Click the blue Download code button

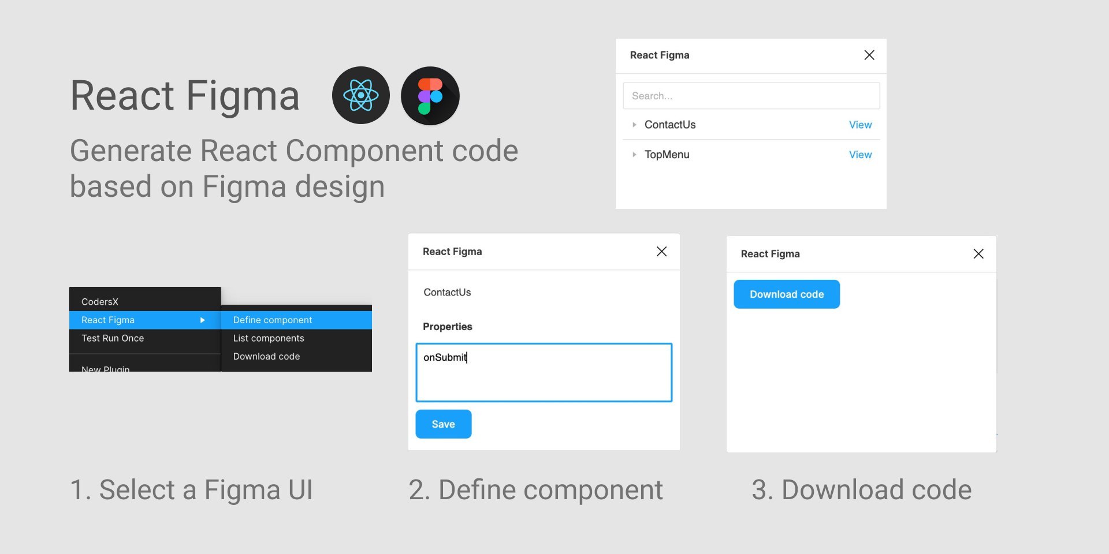pyautogui.click(x=787, y=294)
